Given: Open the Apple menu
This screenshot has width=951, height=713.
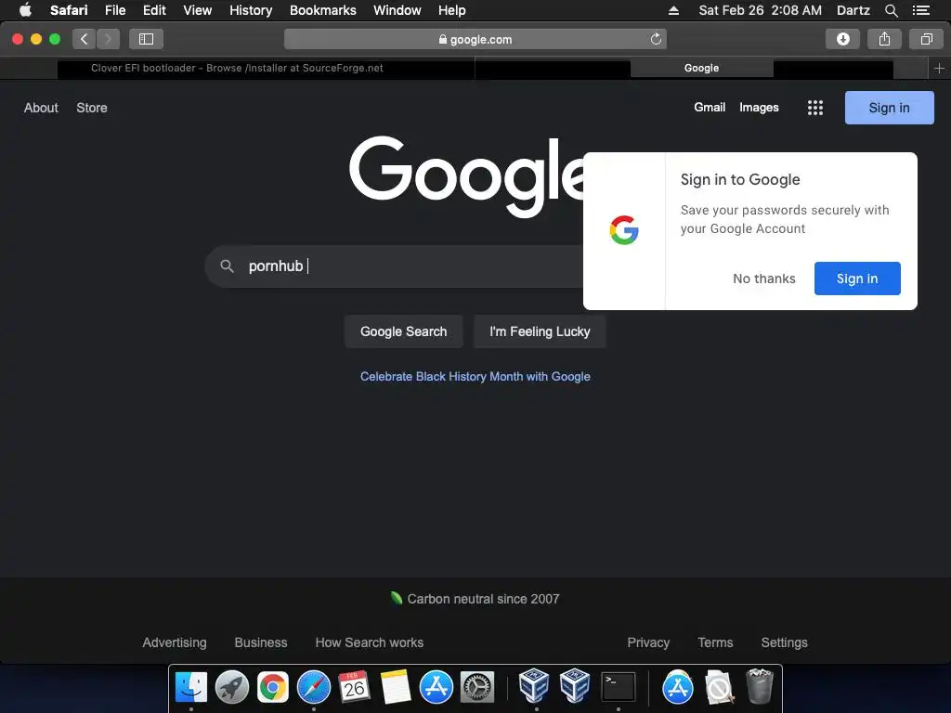Looking at the screenshot, I should (x=25, y=10).
